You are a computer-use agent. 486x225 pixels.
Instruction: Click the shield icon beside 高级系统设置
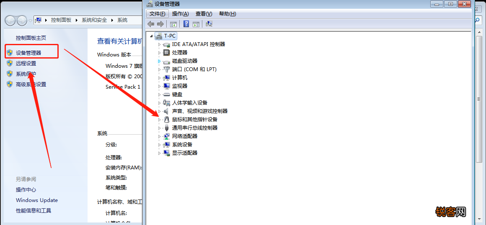click(10, 84)
